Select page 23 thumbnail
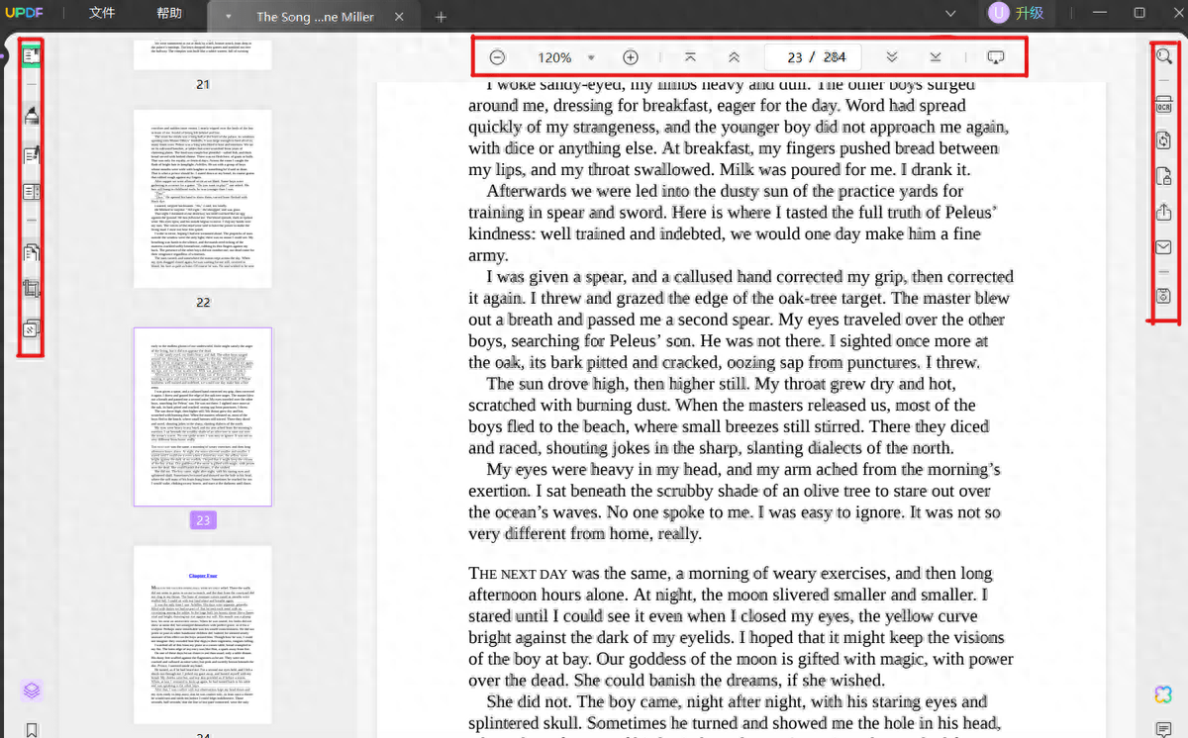This screenshot has width=1188, height=738. (x=203, y=416)
